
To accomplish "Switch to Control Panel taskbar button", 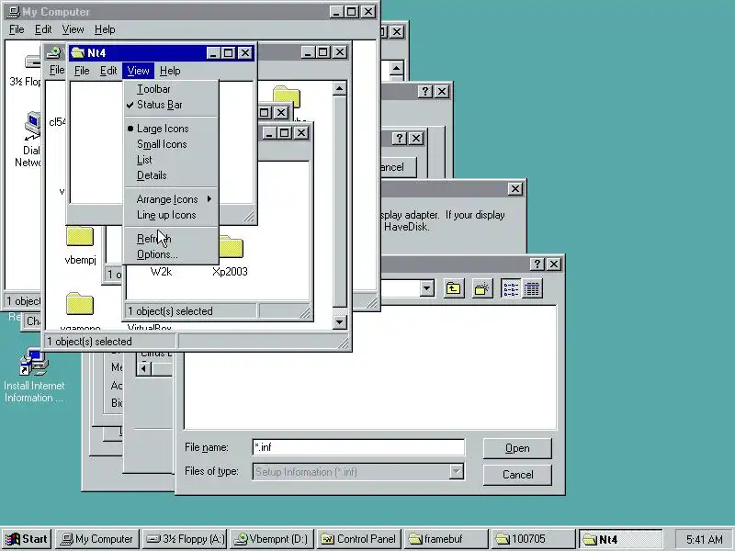I will 359,539.
